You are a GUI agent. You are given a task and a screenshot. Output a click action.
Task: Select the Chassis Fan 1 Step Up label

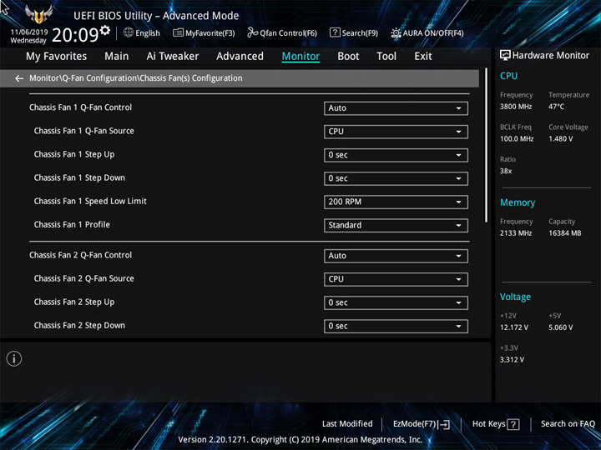click(74, 155)
